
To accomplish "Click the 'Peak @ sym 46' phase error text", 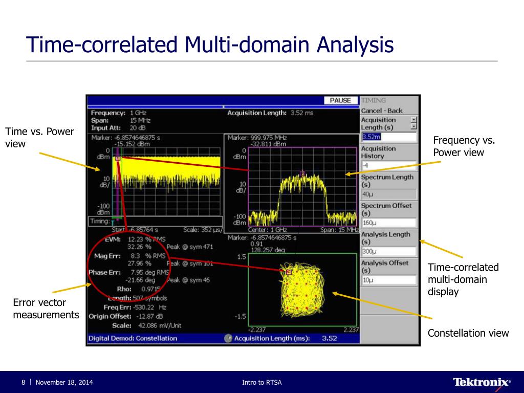I will pos(188,280).
